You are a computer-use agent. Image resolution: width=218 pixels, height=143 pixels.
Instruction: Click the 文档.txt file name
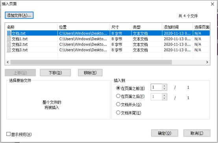coord(18,33)
